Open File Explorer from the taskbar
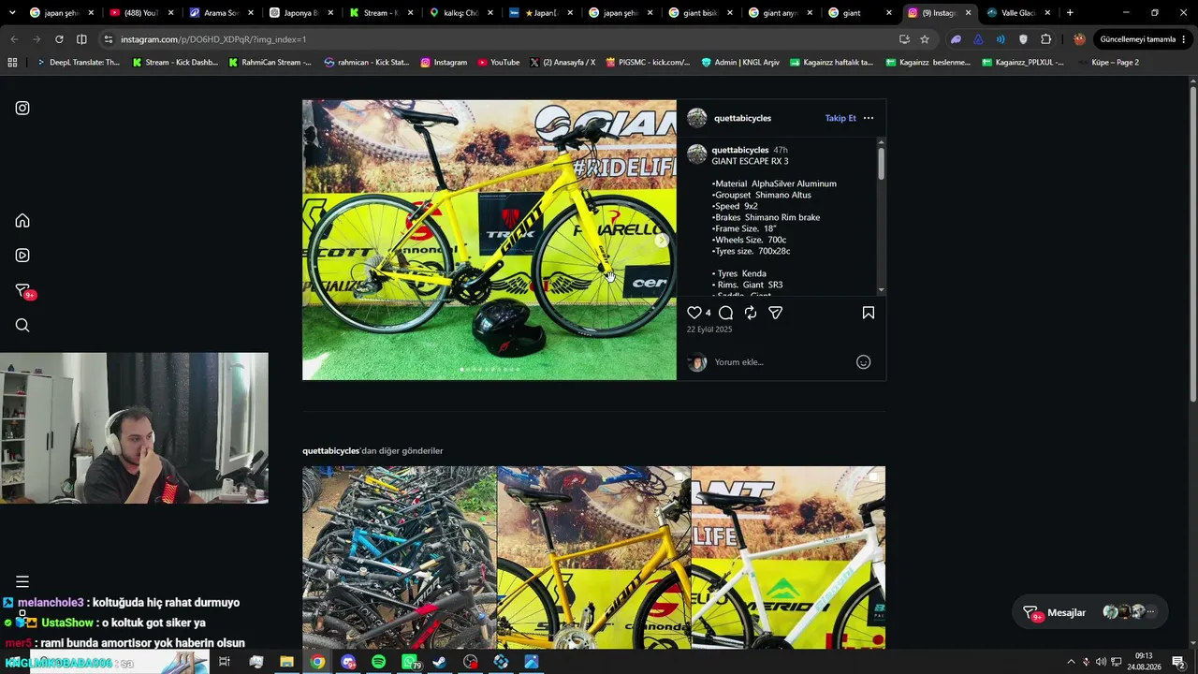Image resolution: width=1198 pixels, height=674 pixels. tap(287, 662)
